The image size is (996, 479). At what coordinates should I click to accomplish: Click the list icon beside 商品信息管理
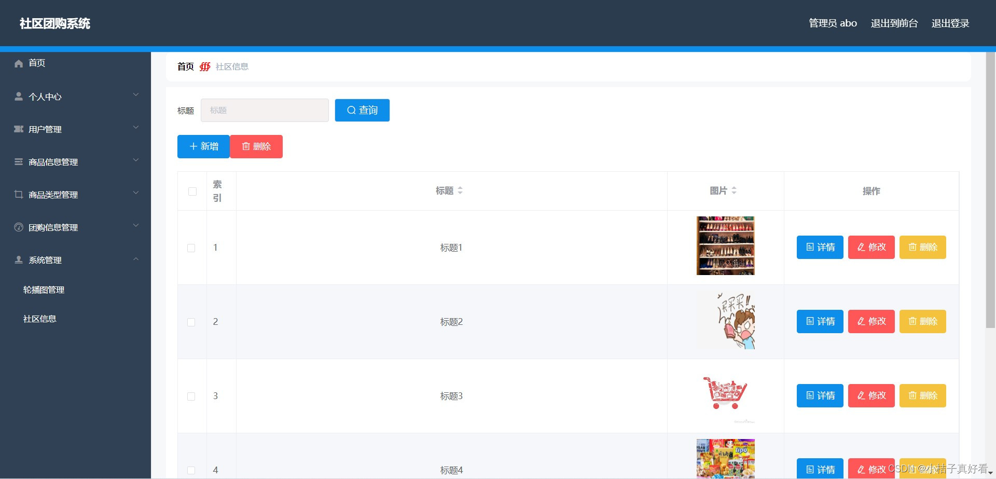19,162
